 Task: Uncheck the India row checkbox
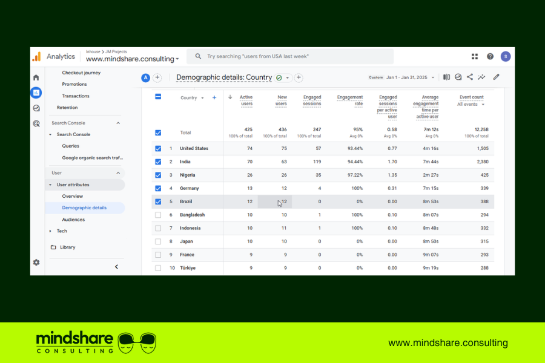pos(158,162)
